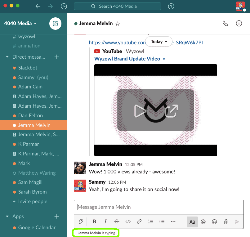
Task: Click Invite people in sidebar
Action: point(33,201)
